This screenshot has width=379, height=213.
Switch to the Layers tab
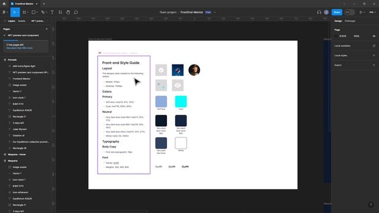click(11, 21)
